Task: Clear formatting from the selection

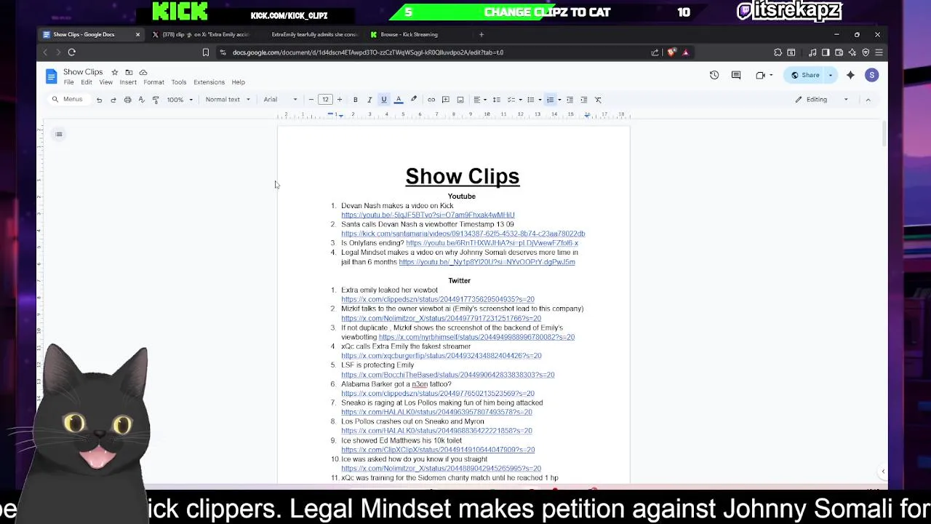Action: coord(598,100)
